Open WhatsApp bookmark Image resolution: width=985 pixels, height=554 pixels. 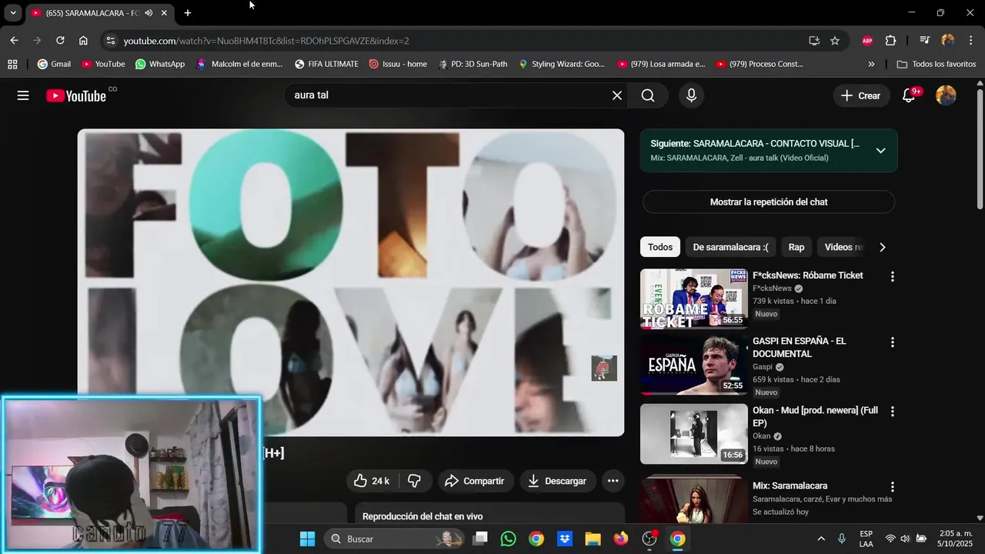coord(160,64)
